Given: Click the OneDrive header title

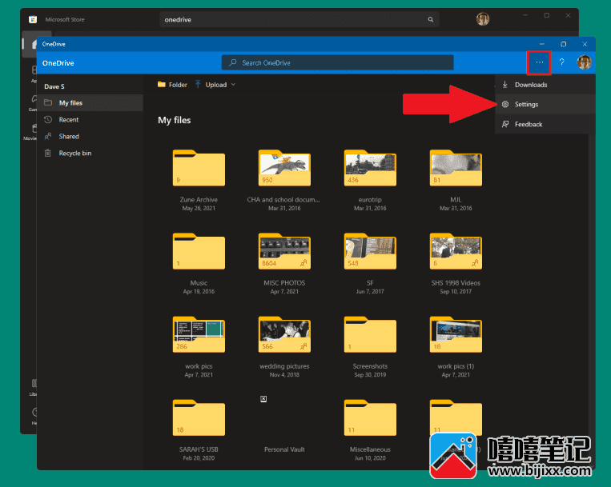Looking at the screenshot, I should [58, 63].
